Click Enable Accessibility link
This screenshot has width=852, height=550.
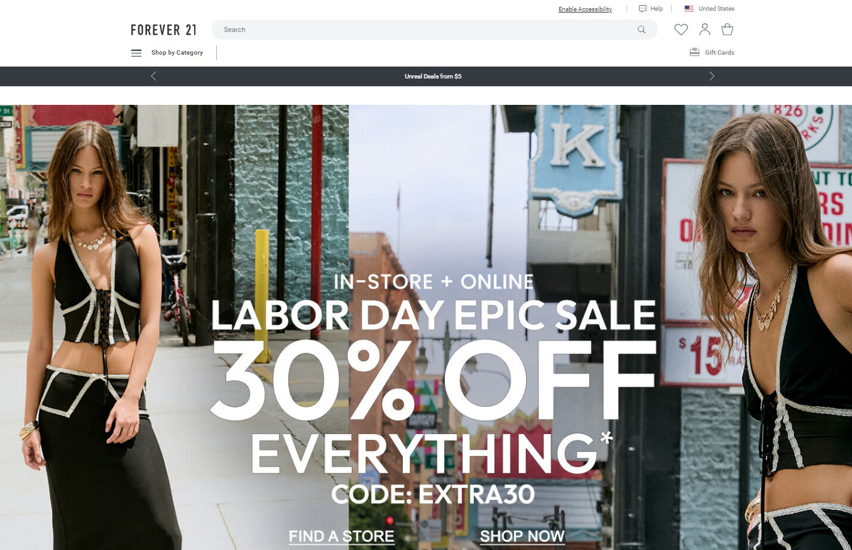[585, 9]
